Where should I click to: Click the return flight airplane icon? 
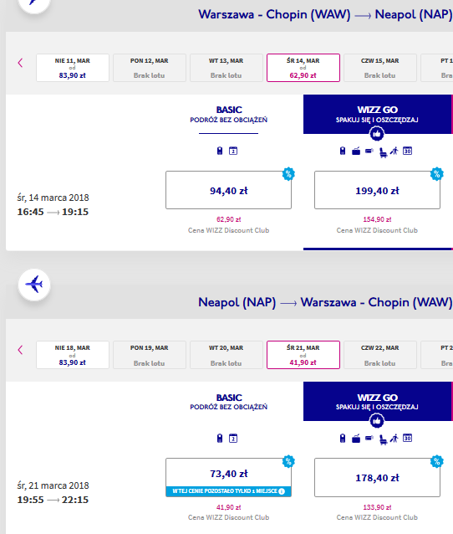(34, 285)
